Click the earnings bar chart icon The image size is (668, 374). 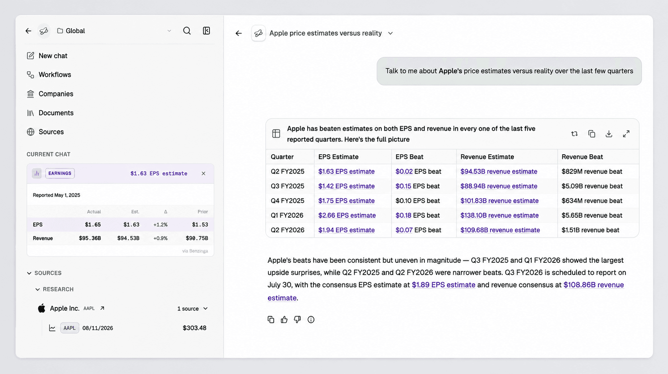37,173
